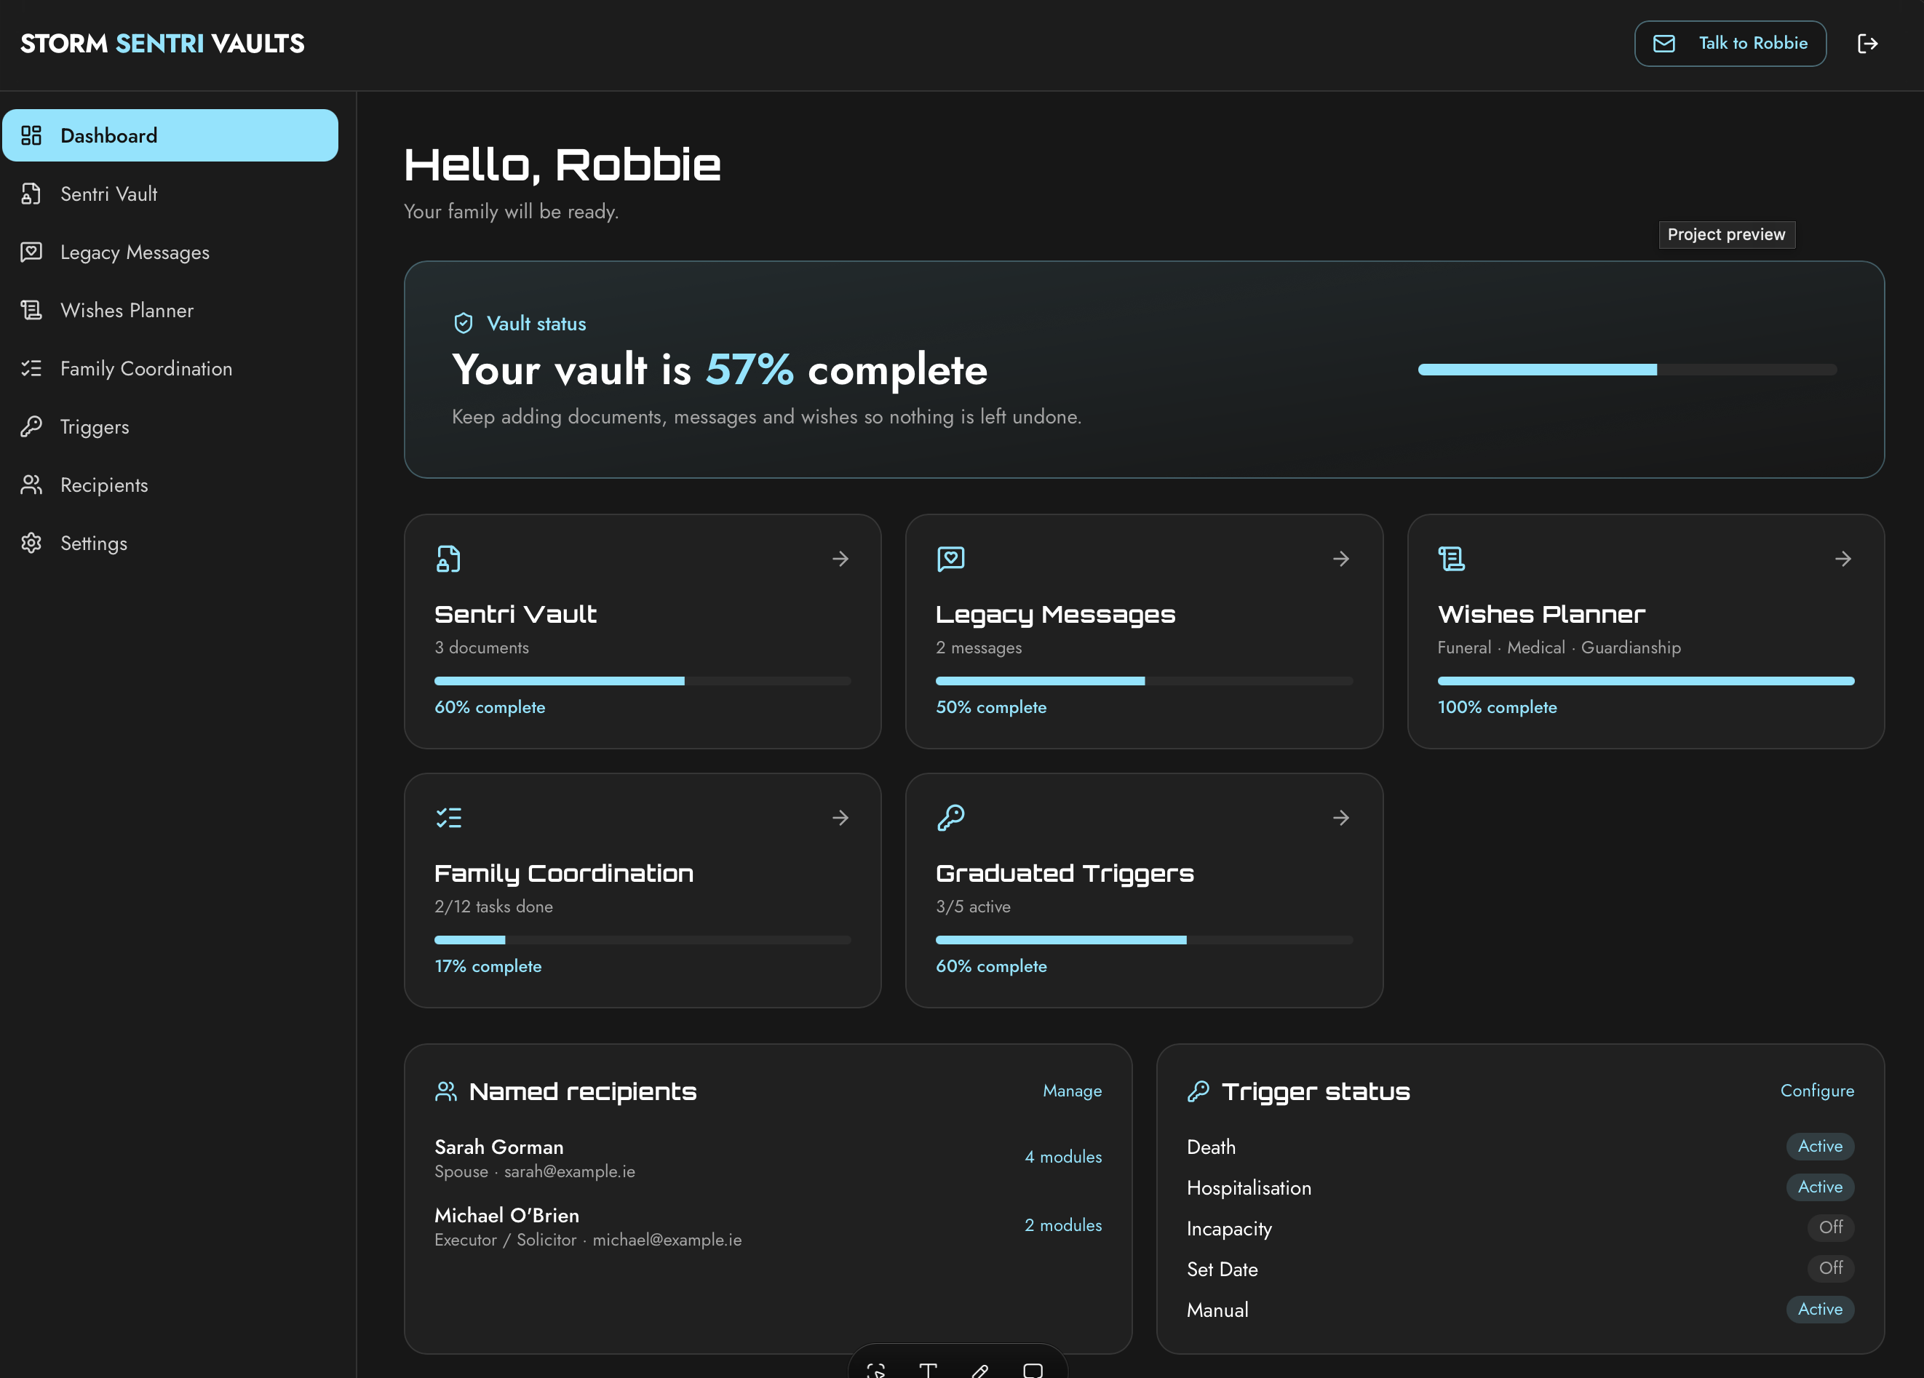Click the Sarah Gorman recipient name
Image resolution: width=1924 pixels, height=1378 pixels.
click(498, 1147)
